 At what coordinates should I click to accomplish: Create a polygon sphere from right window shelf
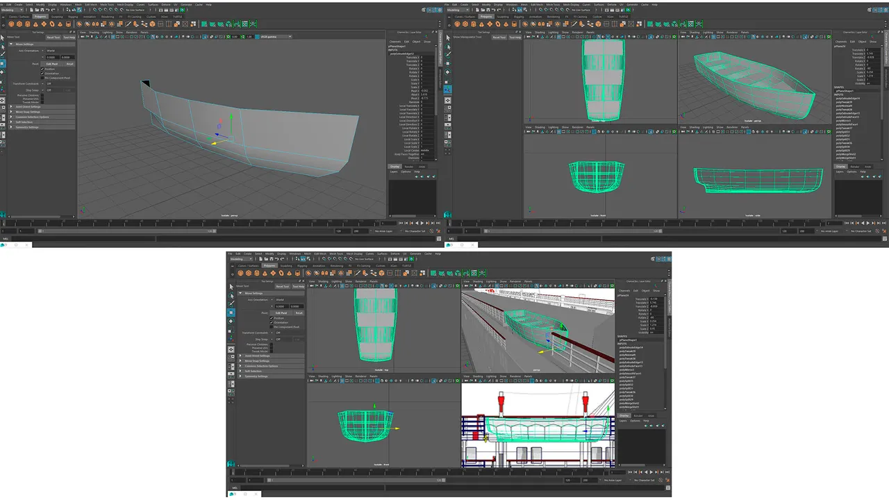coord(457,24)
